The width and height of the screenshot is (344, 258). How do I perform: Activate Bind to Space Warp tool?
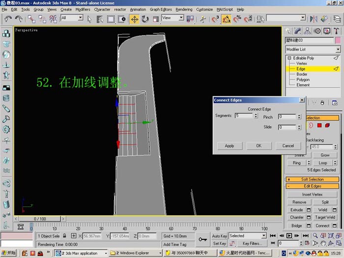[x=53, y=19]
